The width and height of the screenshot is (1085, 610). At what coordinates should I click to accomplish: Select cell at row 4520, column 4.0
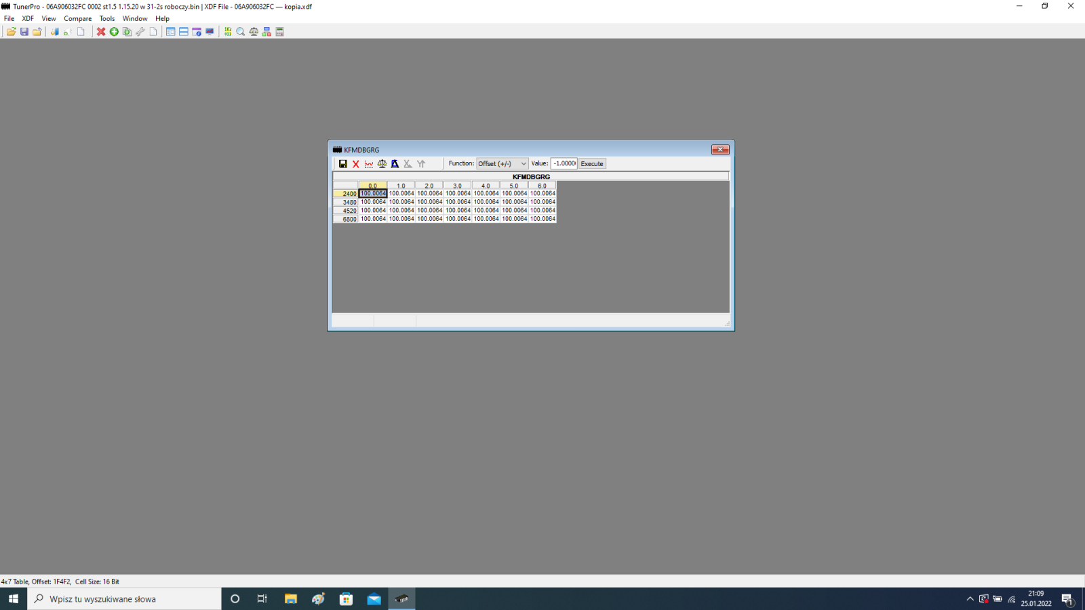point(486,210)
